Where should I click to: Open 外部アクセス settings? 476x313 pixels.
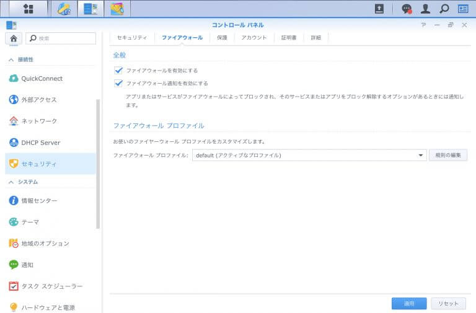[50, 100]
